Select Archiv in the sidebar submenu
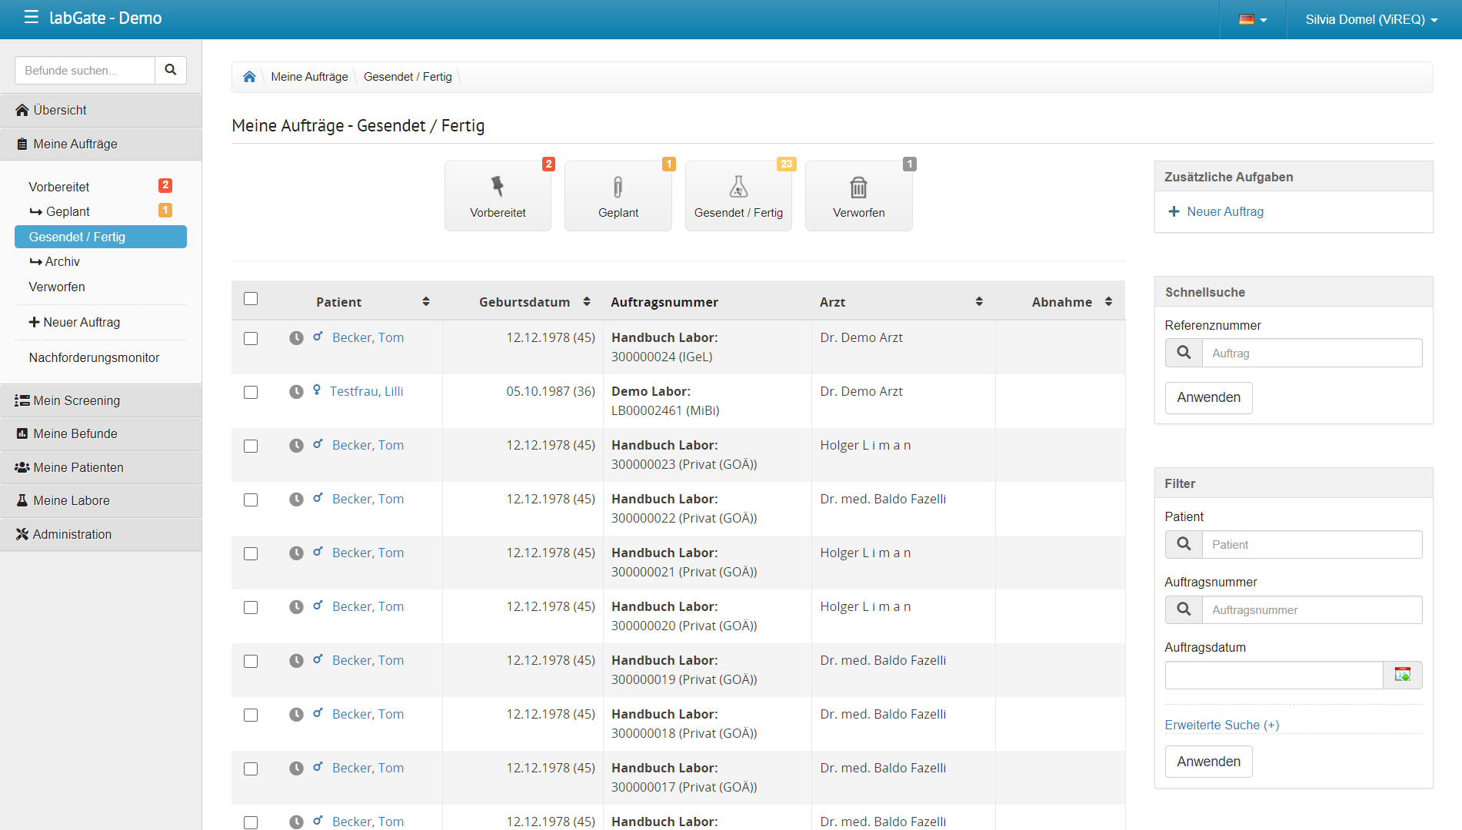 click(62, 261)
